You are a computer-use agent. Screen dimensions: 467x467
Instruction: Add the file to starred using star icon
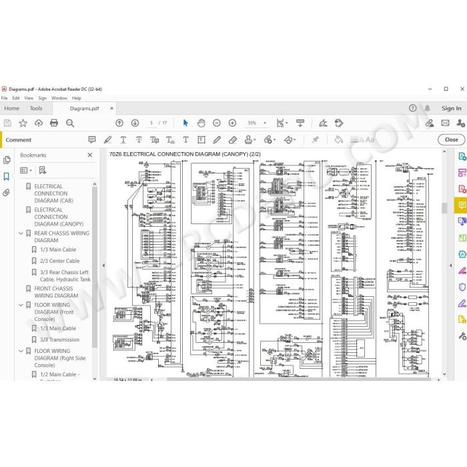pos(23,123)
